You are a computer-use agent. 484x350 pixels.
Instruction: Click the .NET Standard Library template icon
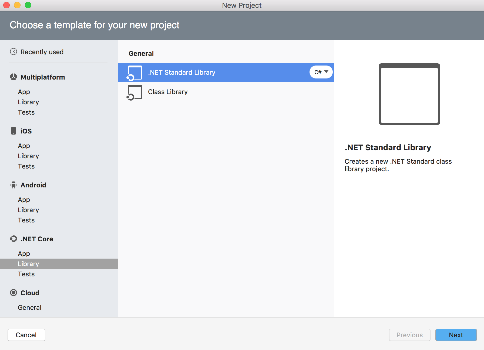134,73
